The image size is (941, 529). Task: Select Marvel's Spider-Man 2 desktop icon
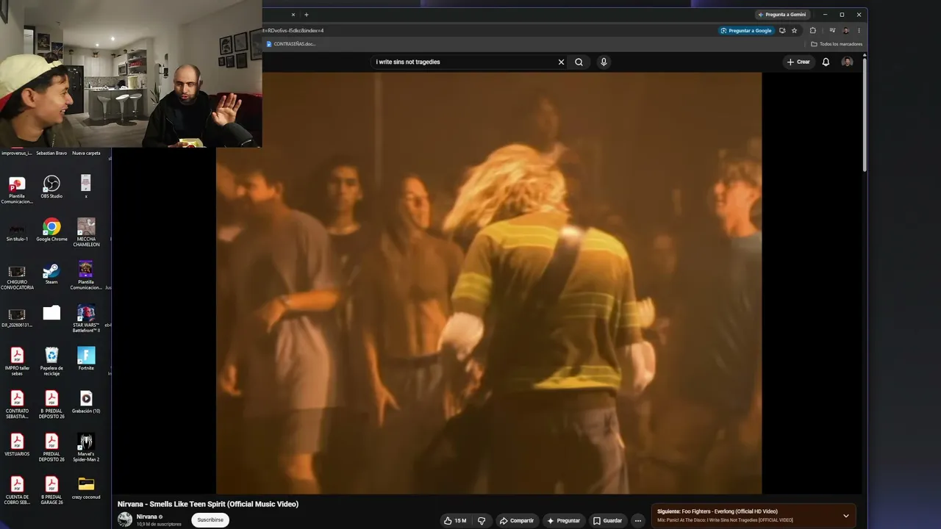coord(86,447)
